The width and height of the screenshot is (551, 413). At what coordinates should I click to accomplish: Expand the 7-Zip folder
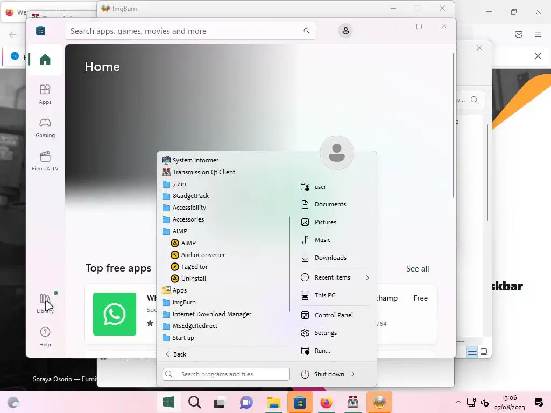coord(174,184)
